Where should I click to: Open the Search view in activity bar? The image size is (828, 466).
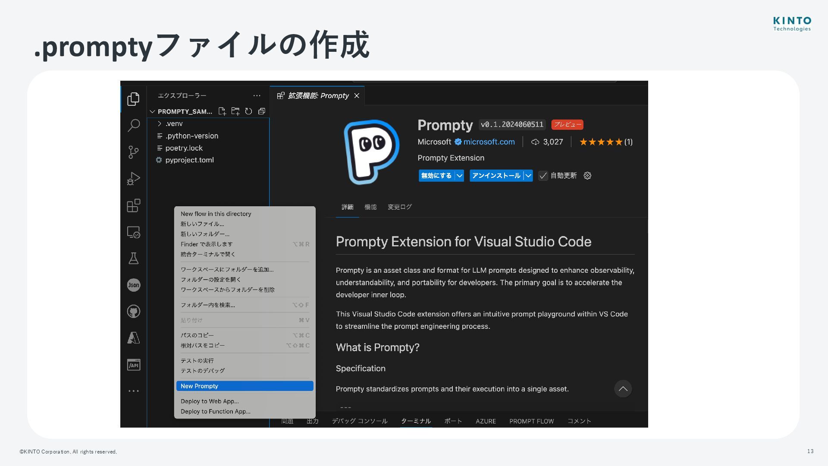[133, 126]
